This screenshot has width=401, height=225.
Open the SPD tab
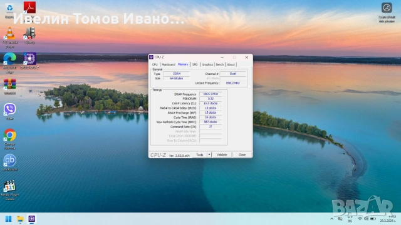click(195, 64)
